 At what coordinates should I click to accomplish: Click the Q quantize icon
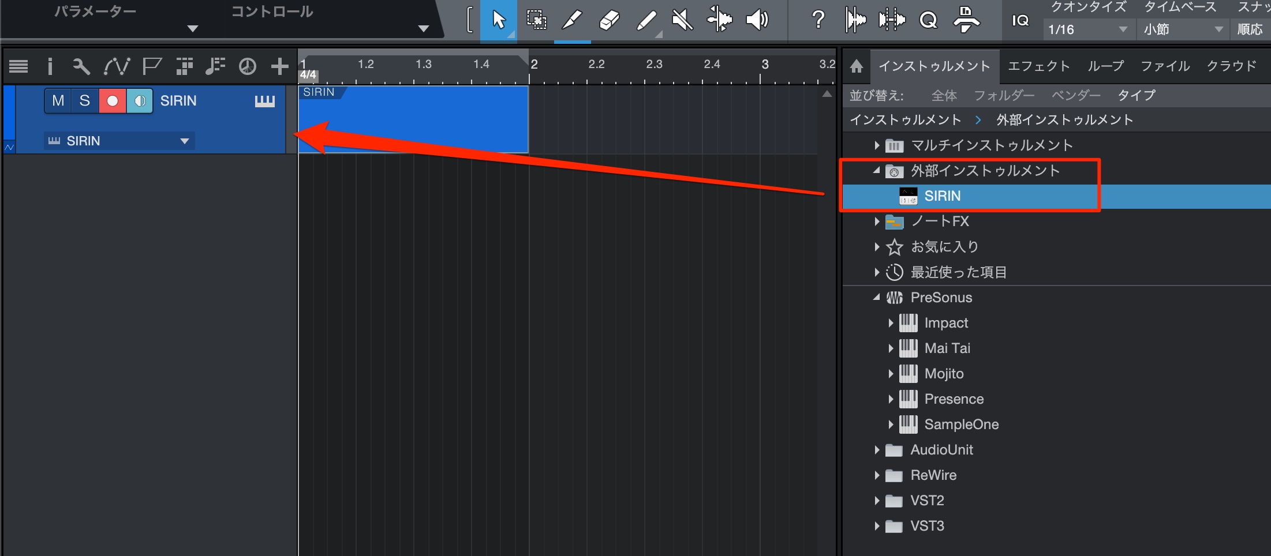click(x=928, y=21)
